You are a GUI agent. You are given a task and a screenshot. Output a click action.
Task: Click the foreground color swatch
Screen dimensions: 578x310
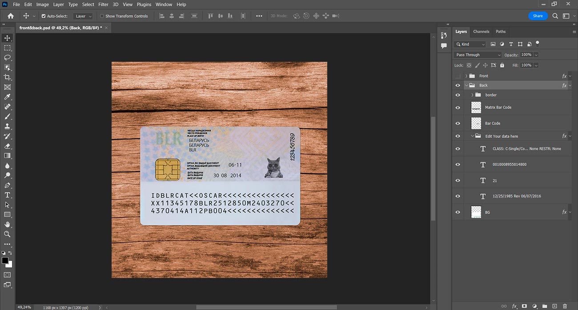point(5,261)
